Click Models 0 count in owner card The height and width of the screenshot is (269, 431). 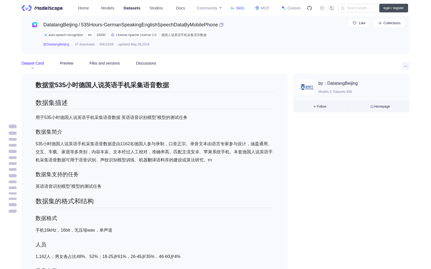[x=325, y=92]
